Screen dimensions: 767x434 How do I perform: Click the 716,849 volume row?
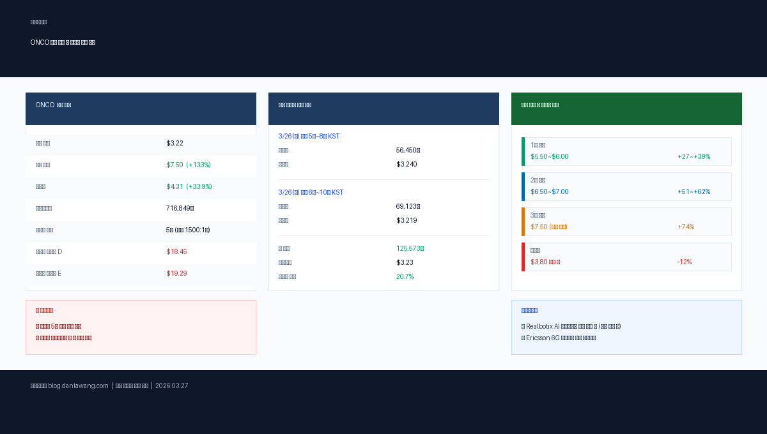[141, 209]
